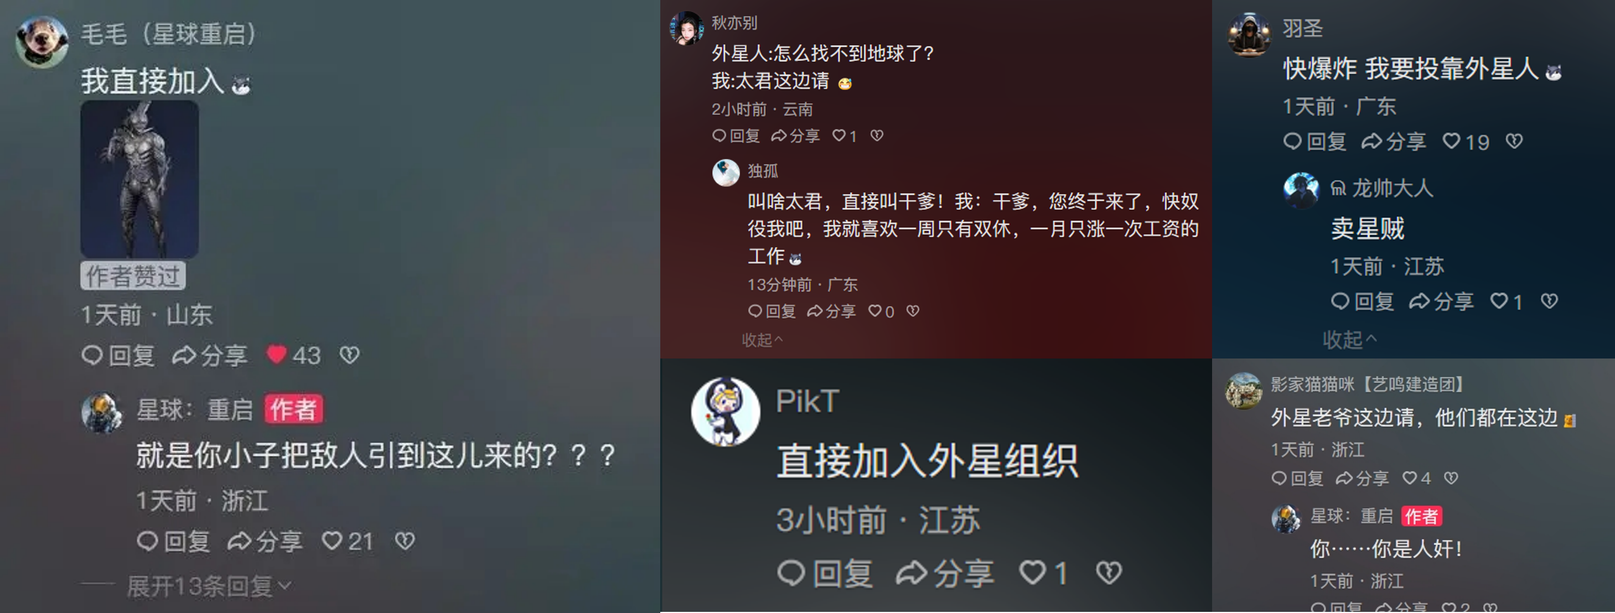Share 秋亦别's comment
The height and width of the screenshot is (613, 1615).
pos(795,136)
